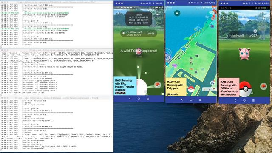Open settings gear in MI A1 window toolbar
This screenshot has width=272, height=153.
click(153, 3)
